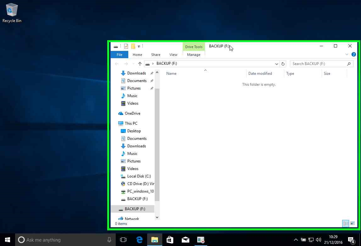This screenshot has width=361, height=246.
Task: Open the Customize Quick Access Toolbar dropdown
Action: point(139,46)
